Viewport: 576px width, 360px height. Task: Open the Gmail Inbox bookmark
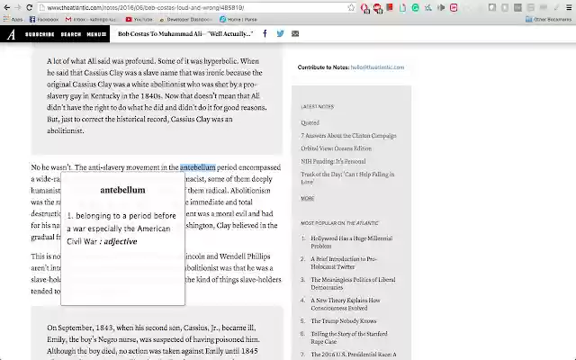pos(91,20)
